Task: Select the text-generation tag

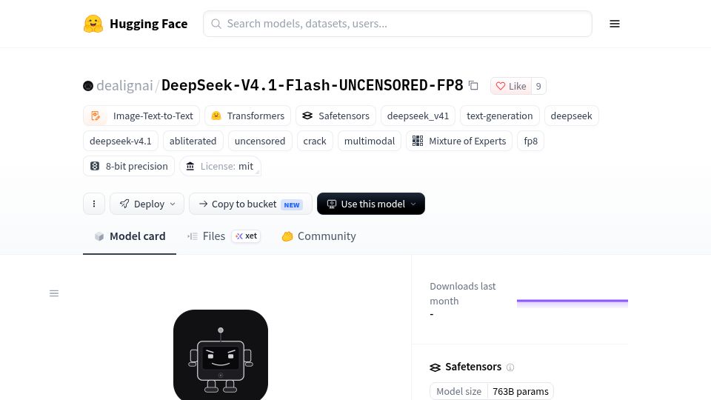Action: coord(499,116)
